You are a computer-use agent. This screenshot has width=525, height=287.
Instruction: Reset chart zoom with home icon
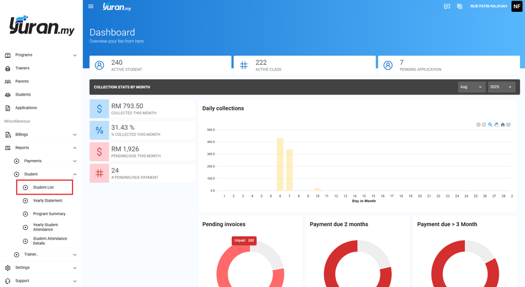[503, 125]
